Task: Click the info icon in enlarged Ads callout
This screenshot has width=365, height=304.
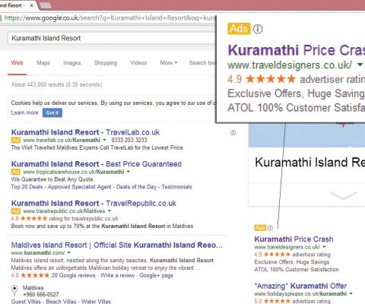Action: click(x=258, y=29)
